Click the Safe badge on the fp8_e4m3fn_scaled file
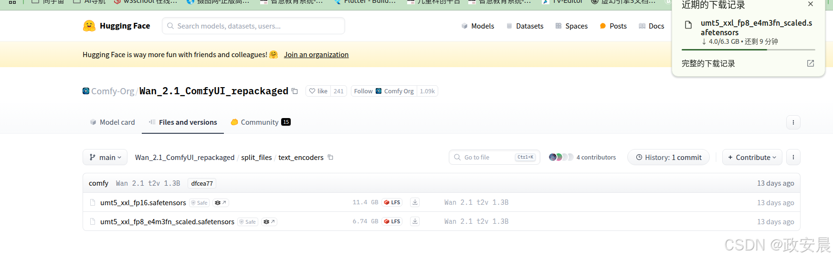833x259 pixels. 247,221
